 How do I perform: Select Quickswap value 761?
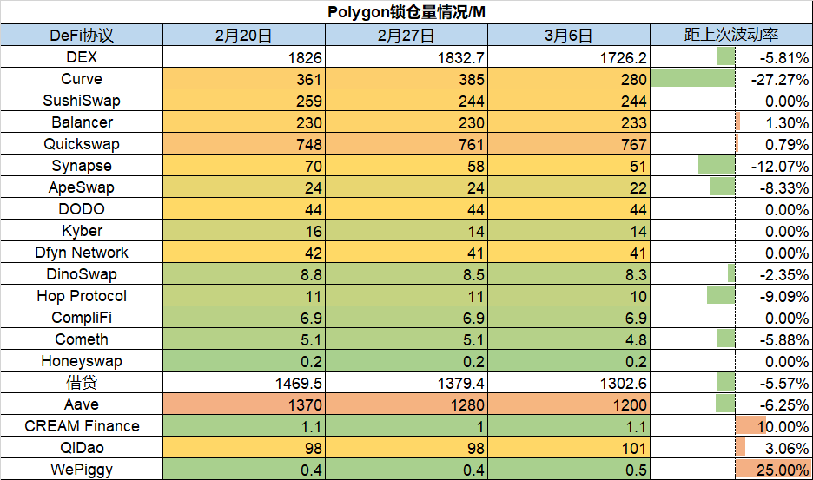click(406, 143)
